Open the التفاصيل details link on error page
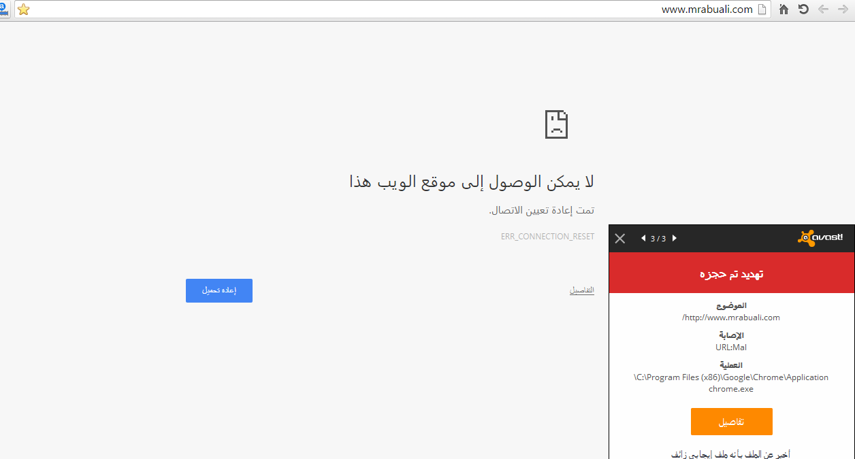Viewport: 855px width, 459px height. pyautogui.click(x=581, y=290)
